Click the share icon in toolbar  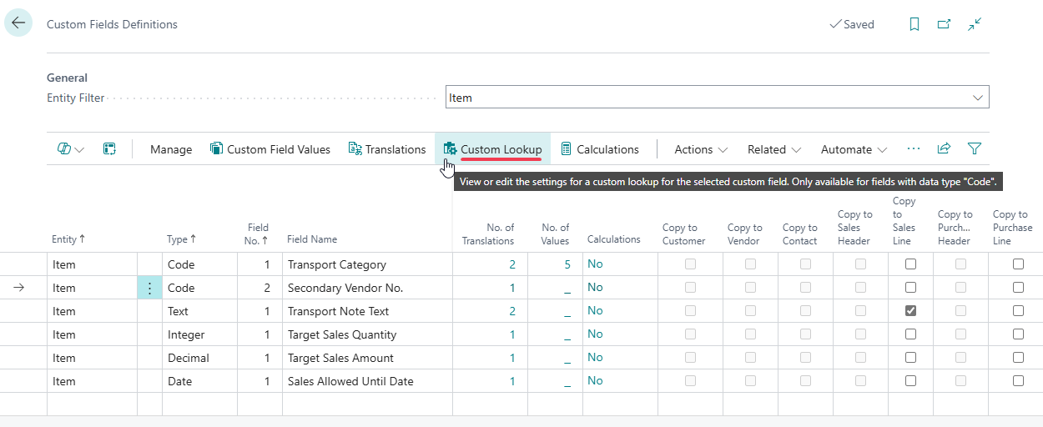click(944, 148)
